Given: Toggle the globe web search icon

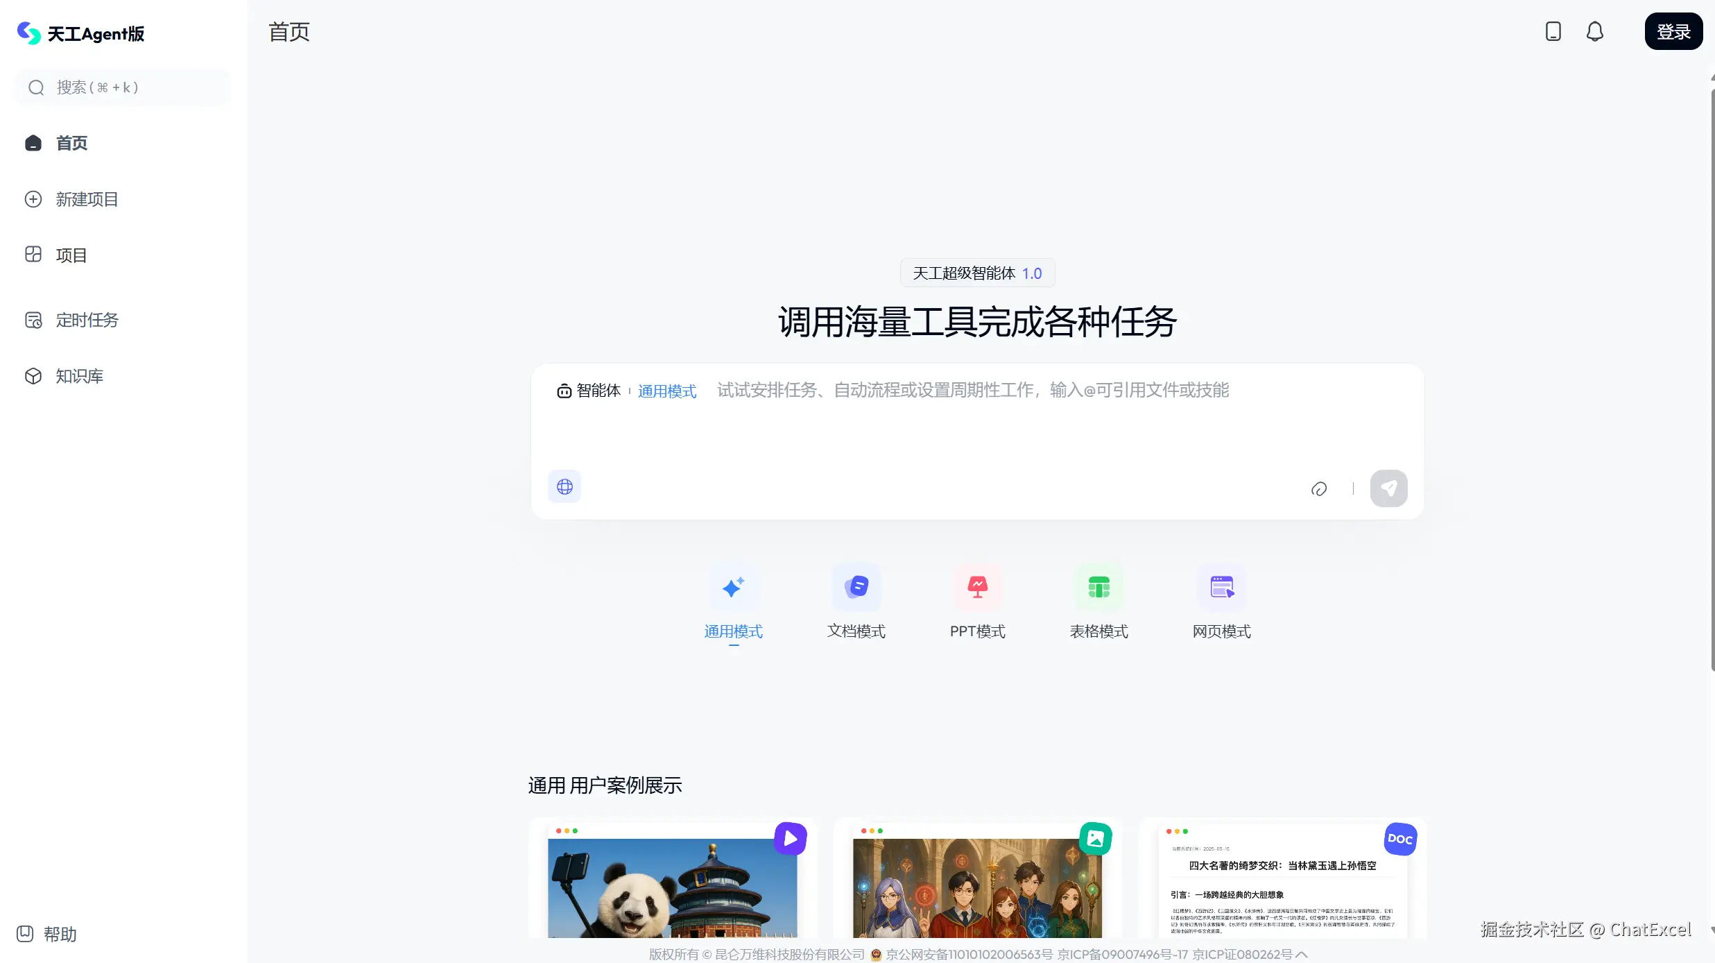Looking at the screenshot, I should click(x=565, y=487).
